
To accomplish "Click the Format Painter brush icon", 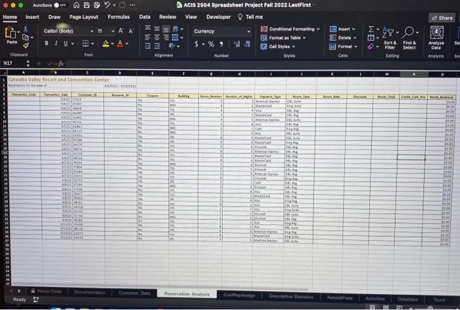I will [x=26, y=45].
